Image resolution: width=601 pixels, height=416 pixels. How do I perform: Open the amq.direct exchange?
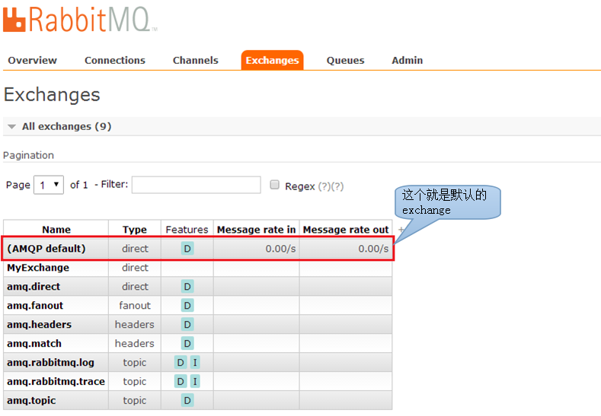[34, 287]
